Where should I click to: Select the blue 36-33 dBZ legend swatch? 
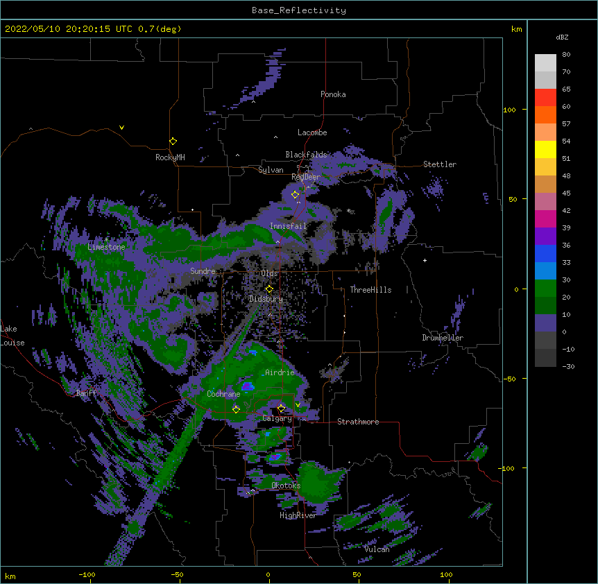[545, 253]
